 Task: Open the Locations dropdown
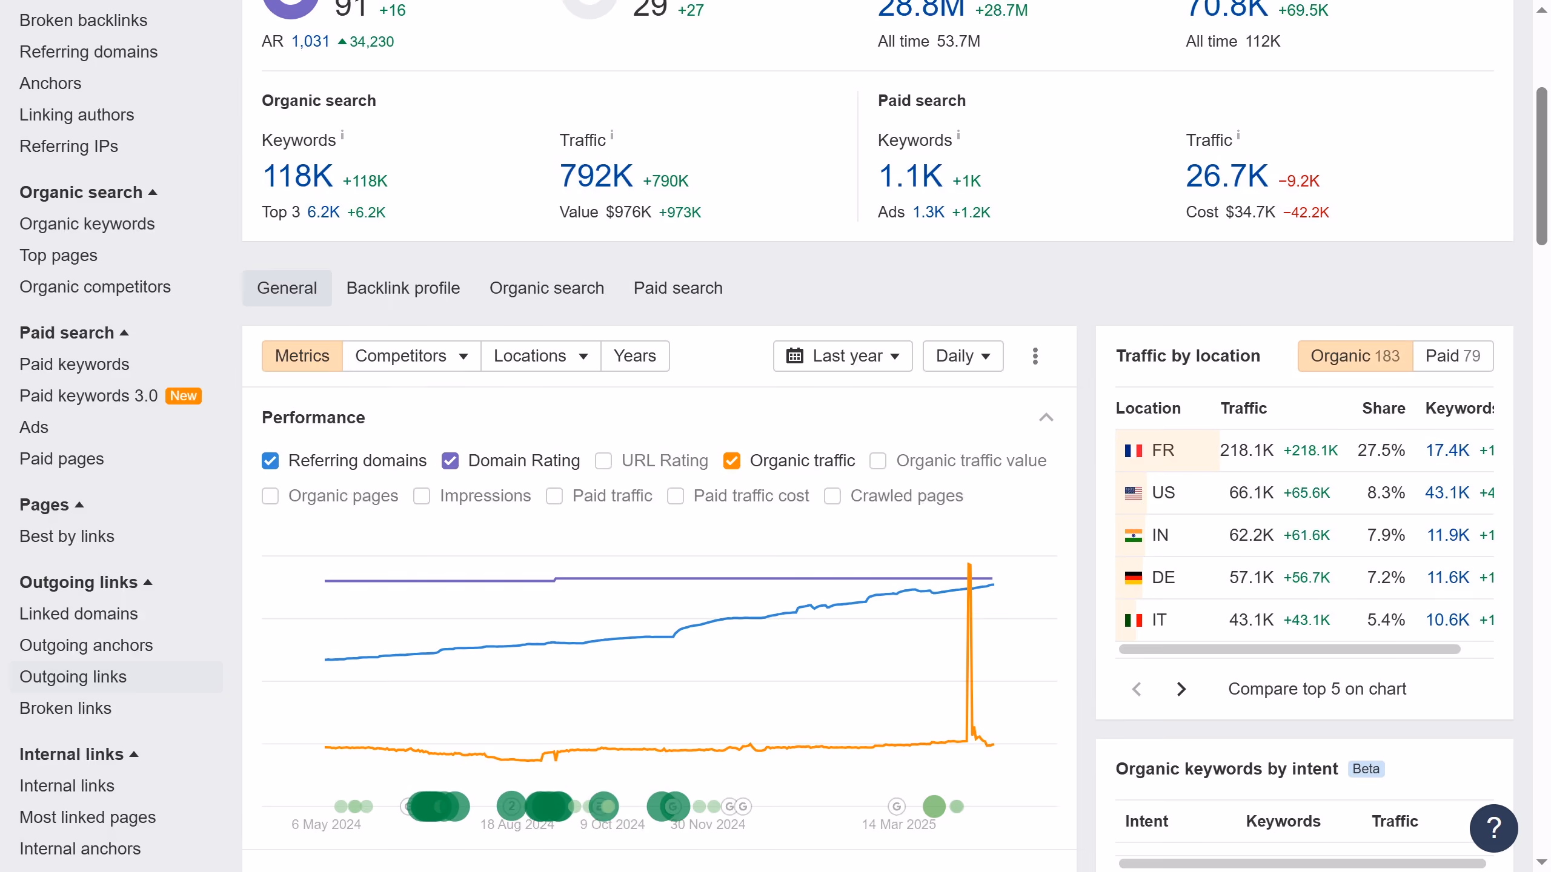pos(540,356)
